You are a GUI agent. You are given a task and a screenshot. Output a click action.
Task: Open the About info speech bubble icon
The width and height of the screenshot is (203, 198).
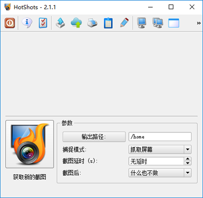tap(27, 23)
